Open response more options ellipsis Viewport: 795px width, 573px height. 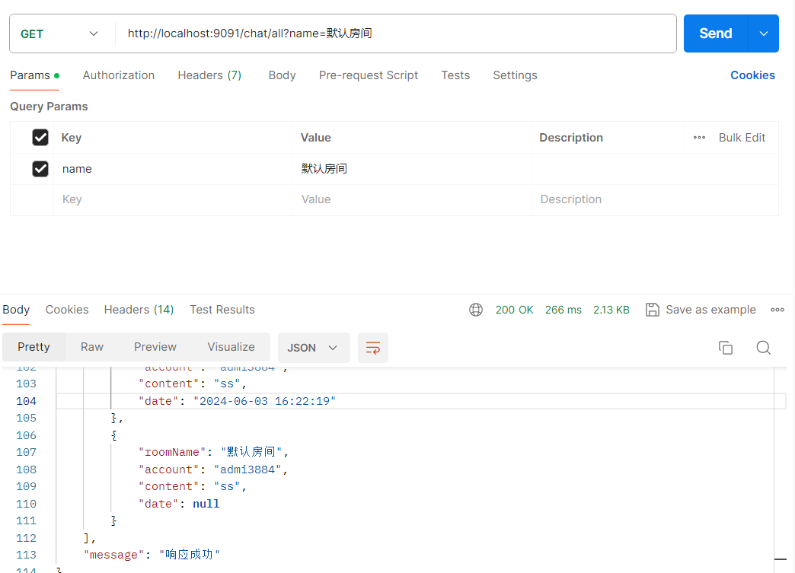pyautogui.click(x=777, y=310)
